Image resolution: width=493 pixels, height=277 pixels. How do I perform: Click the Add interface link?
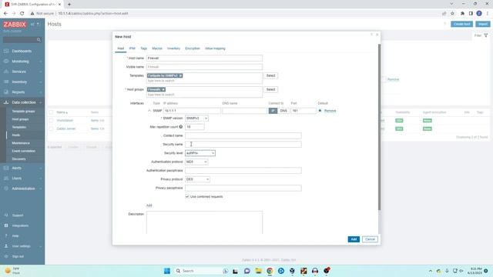point(149,205)
